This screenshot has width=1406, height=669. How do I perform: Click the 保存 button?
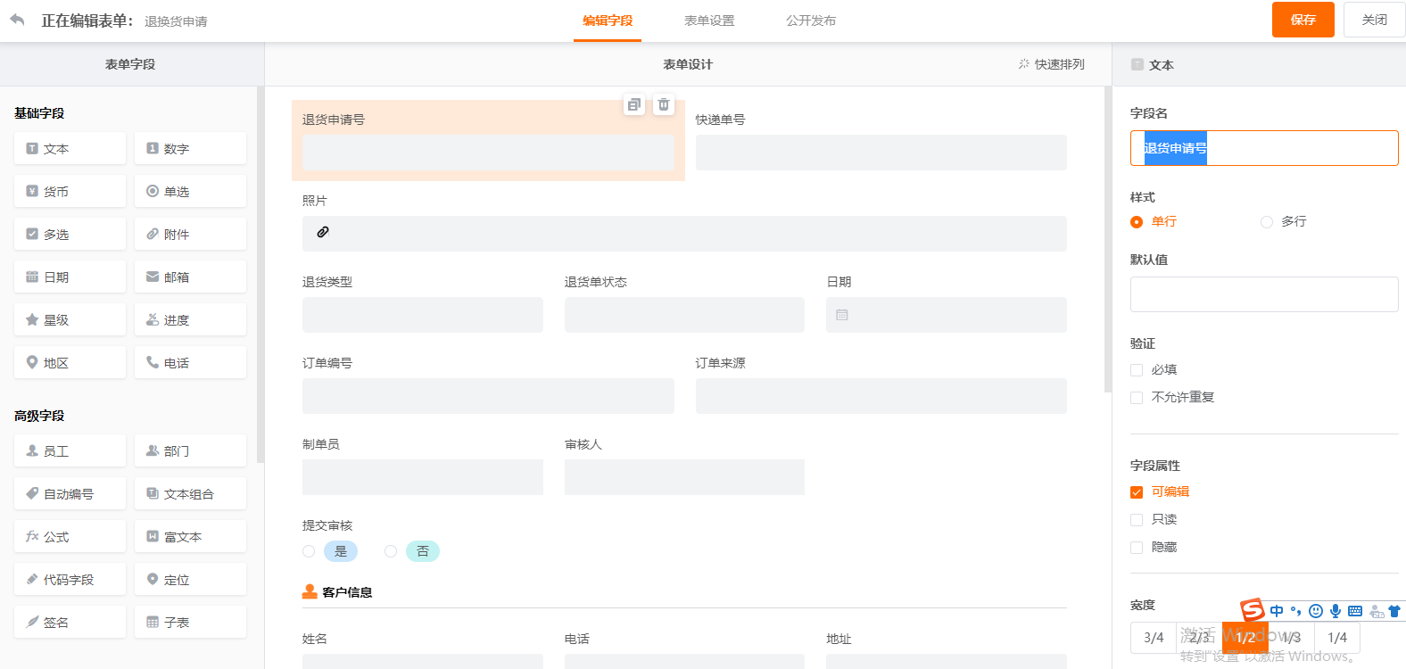pyautogui.click(x=1303, y=20)
